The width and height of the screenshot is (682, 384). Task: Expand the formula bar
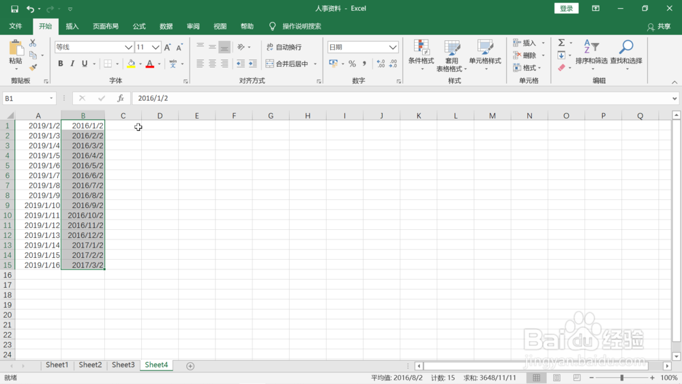tap(674, 98)
